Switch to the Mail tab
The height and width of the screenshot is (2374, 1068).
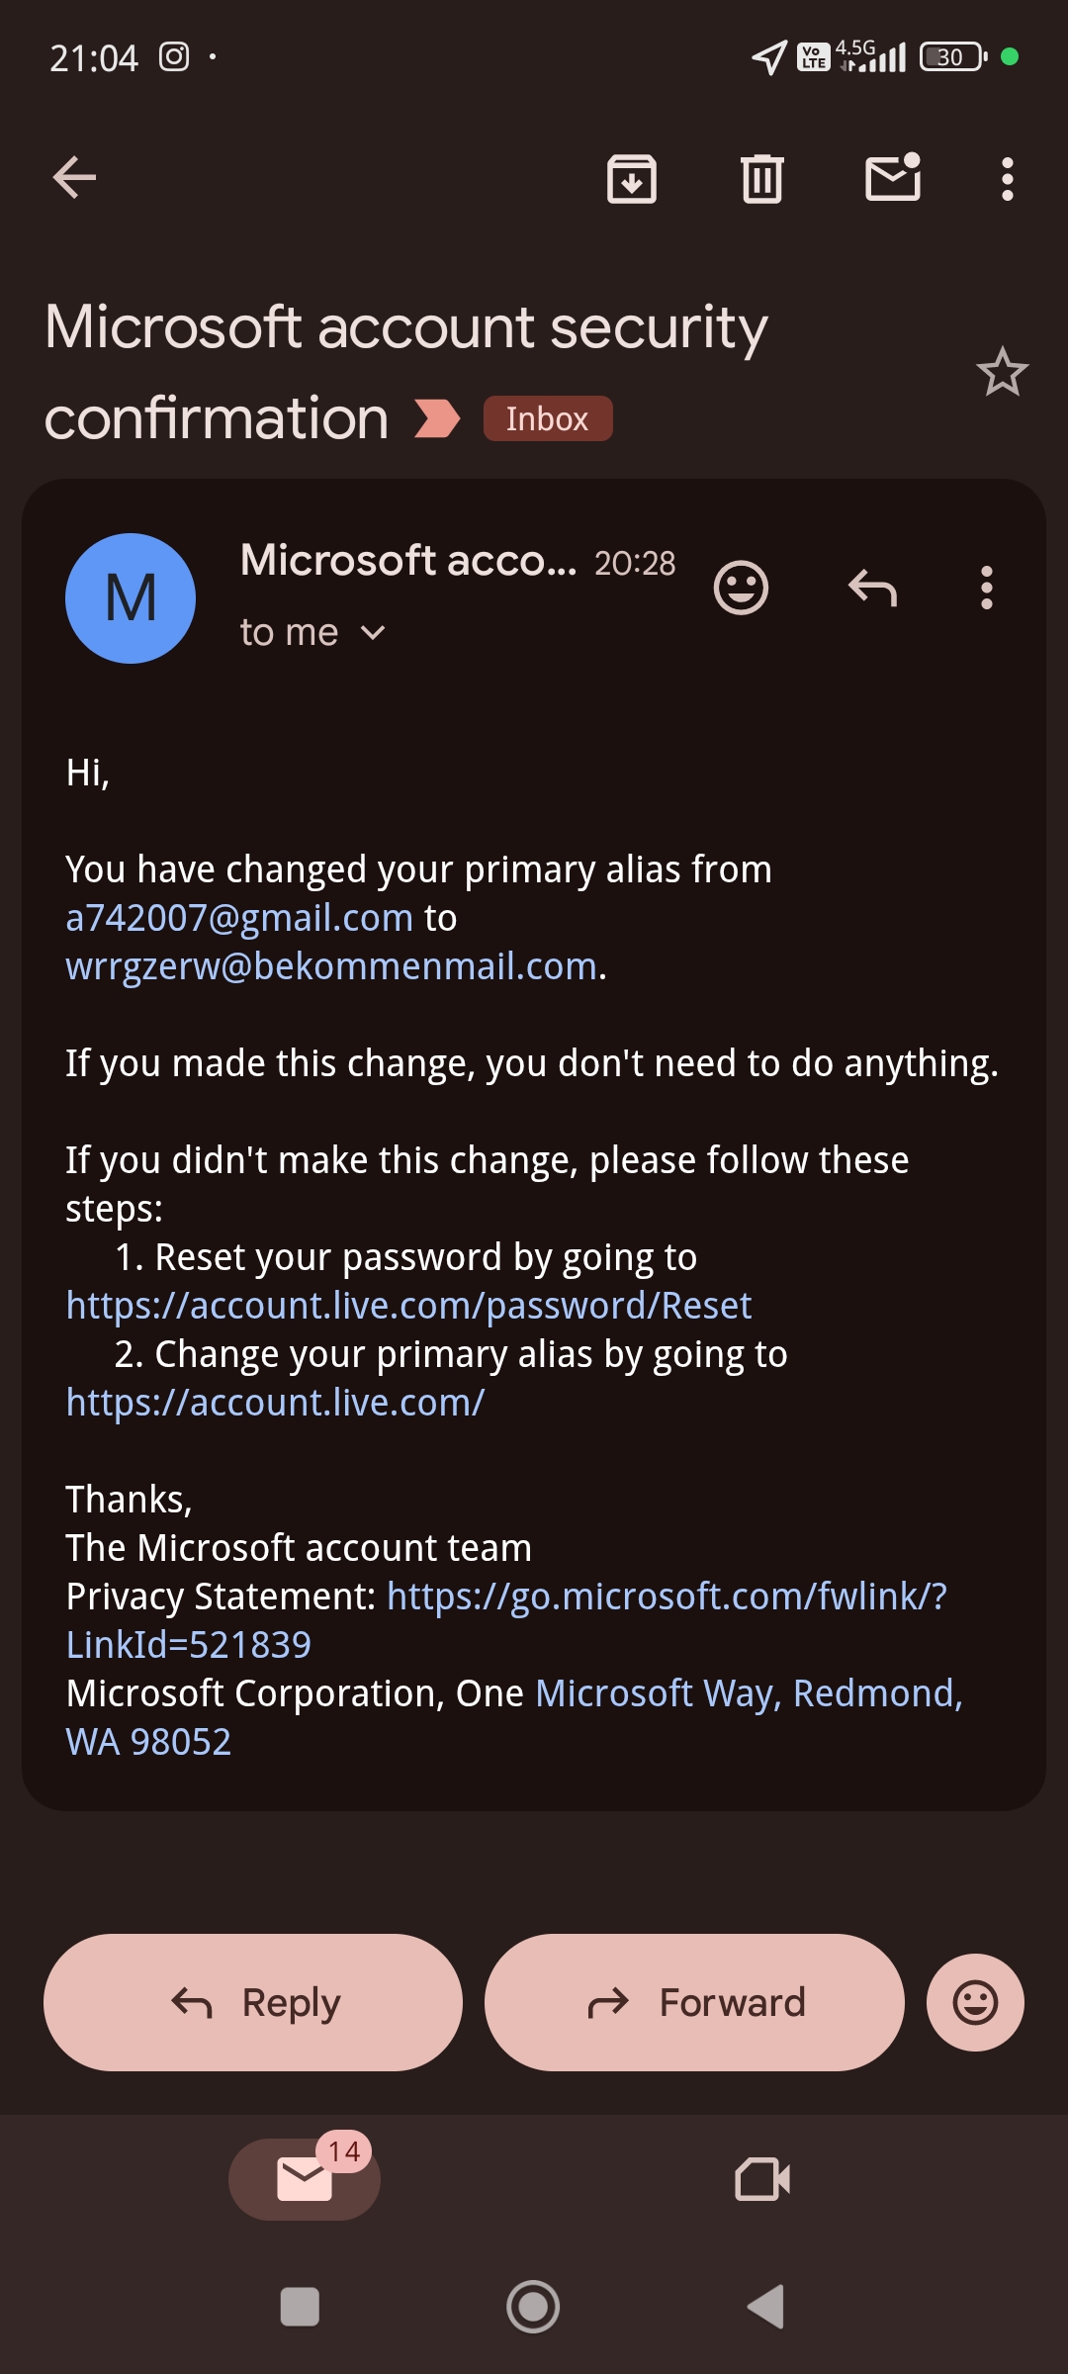tap(305, 2179)
